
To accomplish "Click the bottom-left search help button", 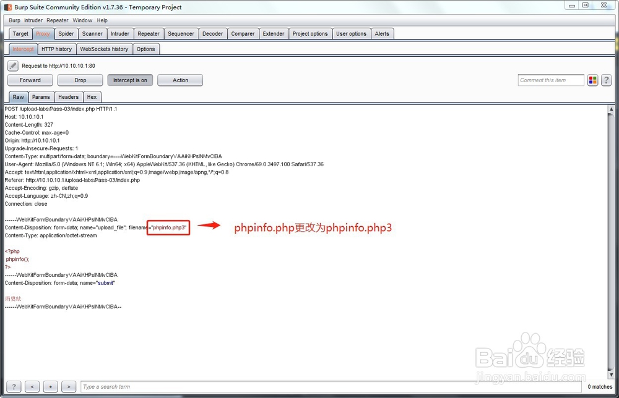I will pos(14,387).
